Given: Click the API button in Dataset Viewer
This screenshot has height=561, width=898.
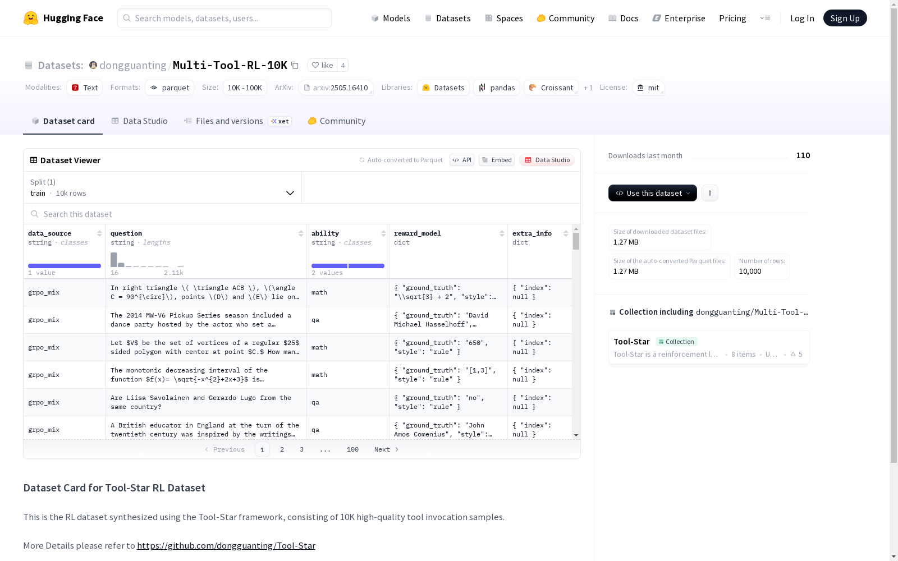Looking at the screenshot, I should (462, 160).
